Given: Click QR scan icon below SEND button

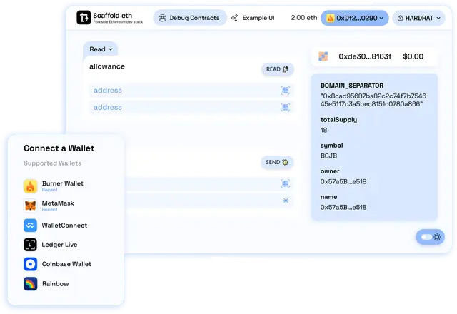Looking at the screenshot, I should (286, 183).
